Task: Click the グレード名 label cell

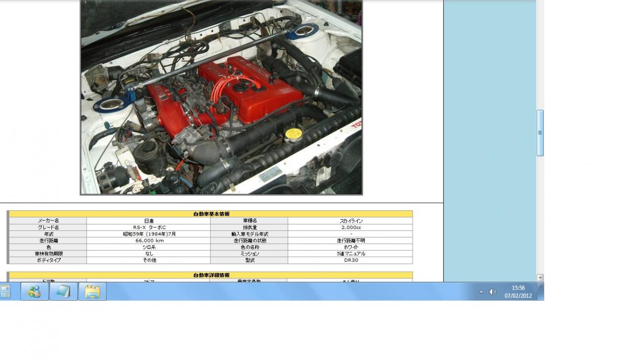Action: (48, 227)
